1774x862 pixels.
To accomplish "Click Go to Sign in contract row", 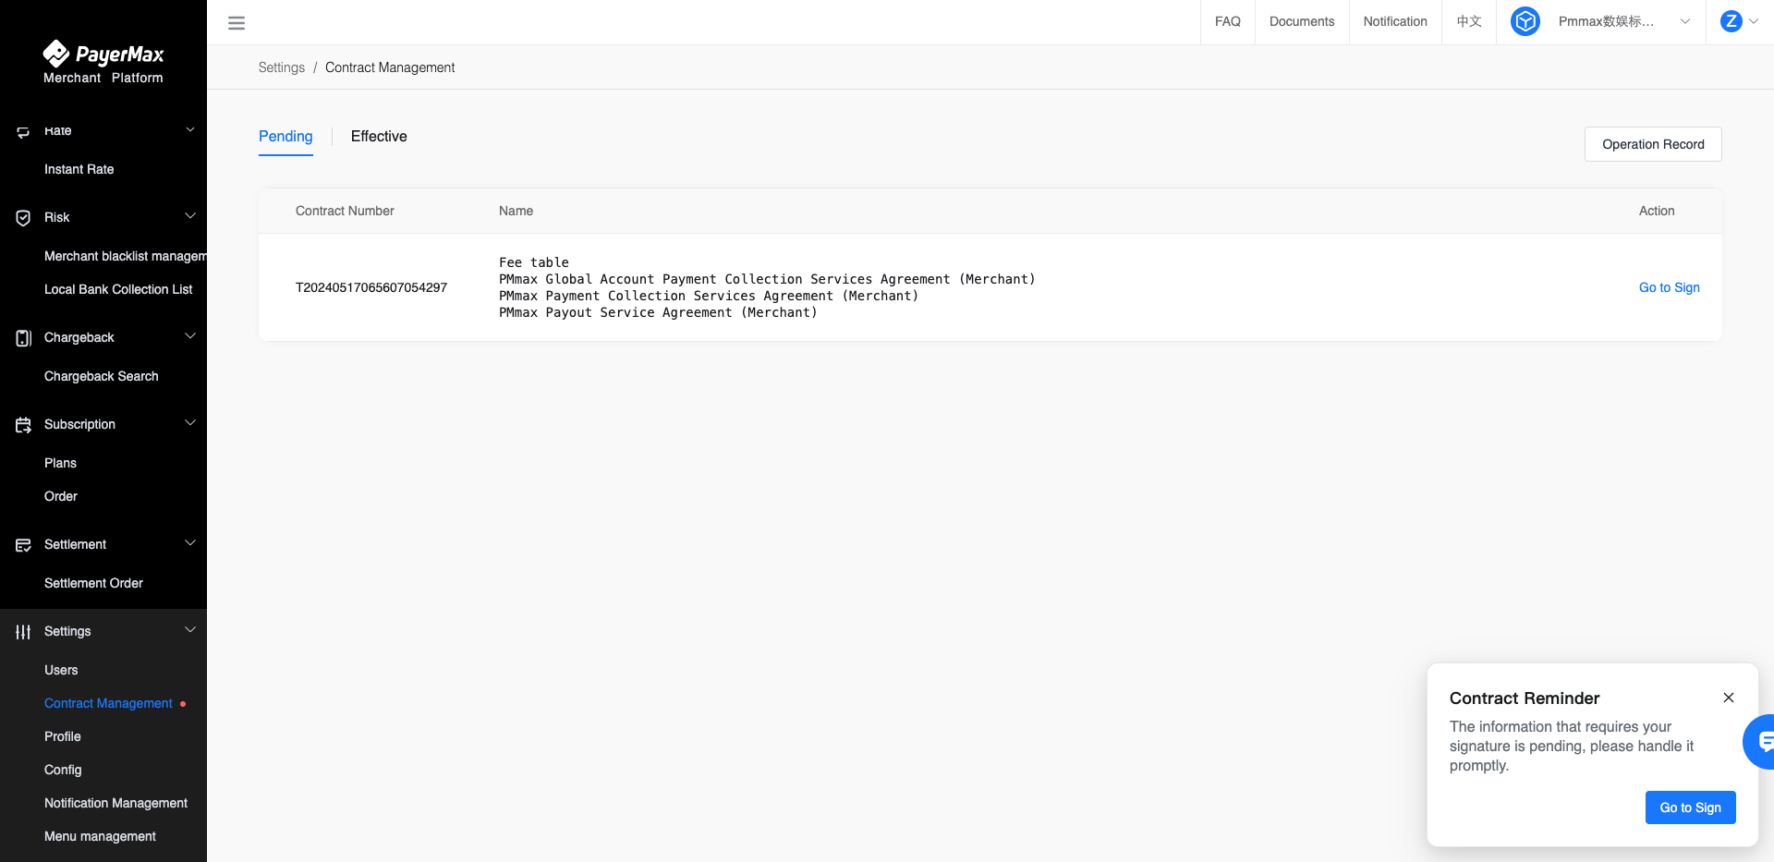I will pos(1669,288).
